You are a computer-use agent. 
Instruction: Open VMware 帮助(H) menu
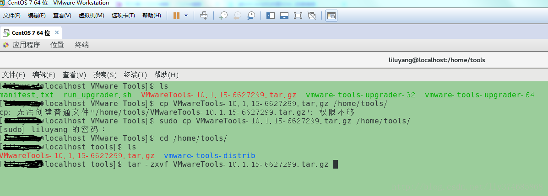(152, 16)
